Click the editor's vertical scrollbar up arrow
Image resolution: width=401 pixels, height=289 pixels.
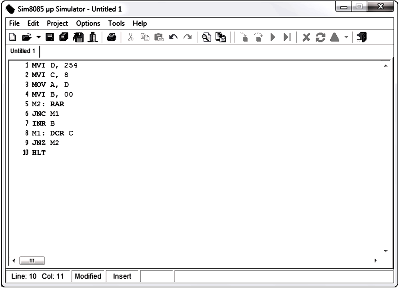click(386, 66)
